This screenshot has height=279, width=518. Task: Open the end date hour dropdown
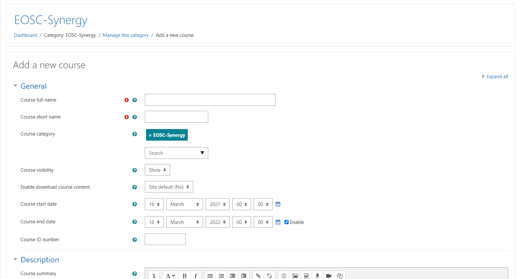[242, 222]
